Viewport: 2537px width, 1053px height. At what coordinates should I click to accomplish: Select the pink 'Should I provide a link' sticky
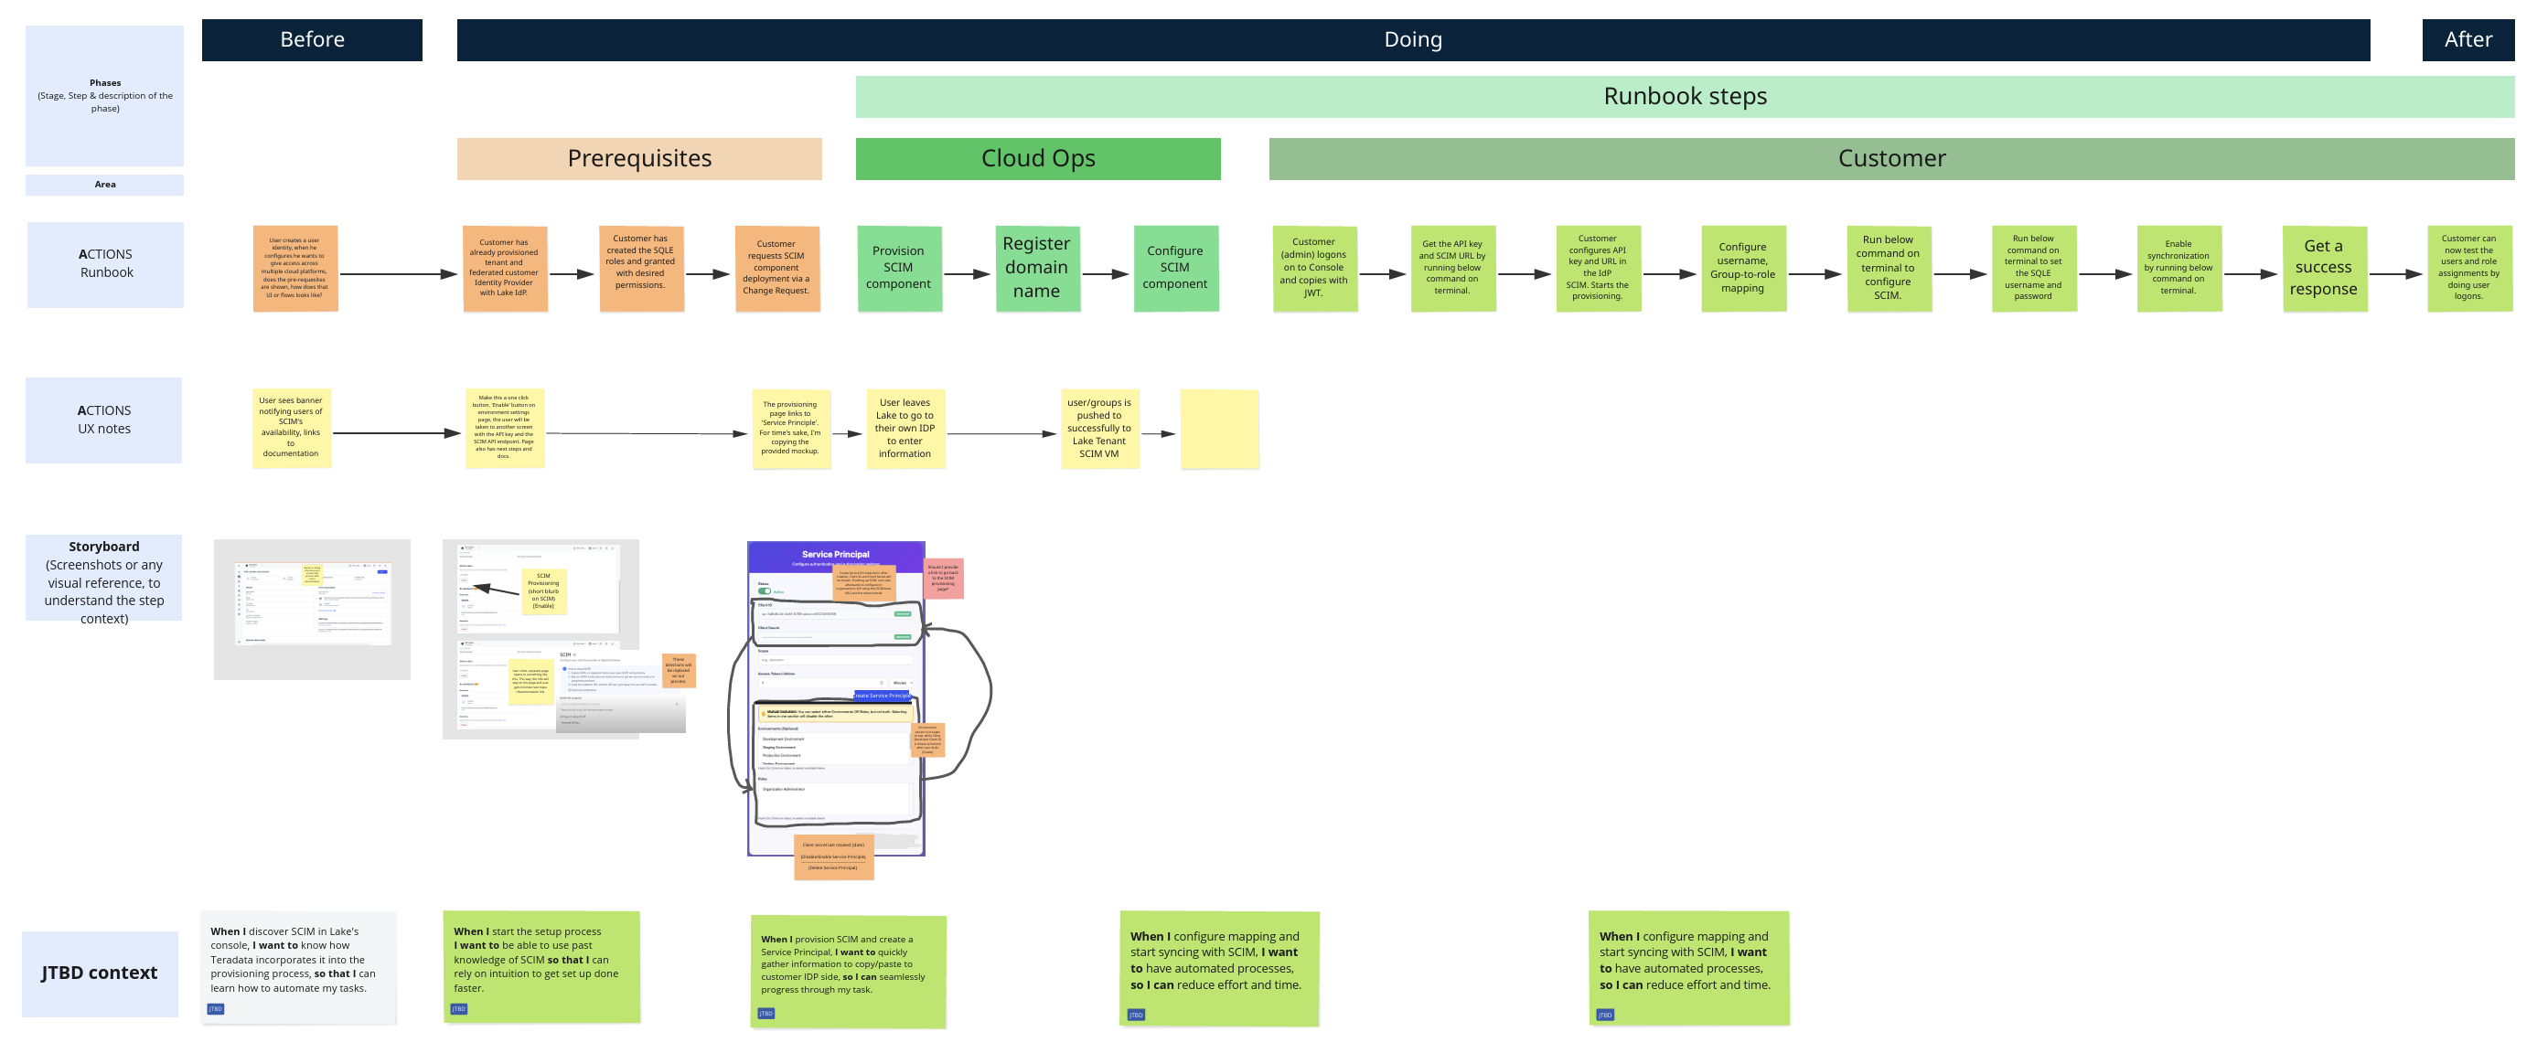coord(944,578)
